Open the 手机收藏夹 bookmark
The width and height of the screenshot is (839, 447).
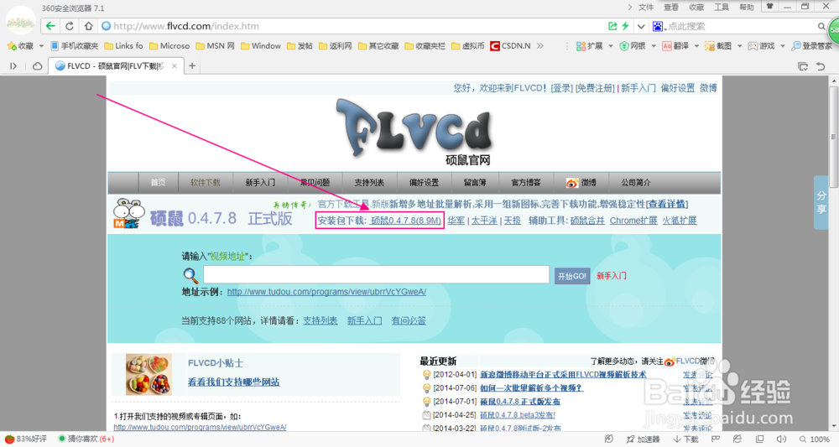[75, 46]
